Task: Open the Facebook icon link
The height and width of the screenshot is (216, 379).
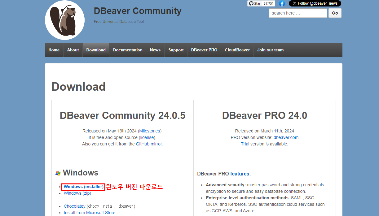Action: [x=282, y=3]
